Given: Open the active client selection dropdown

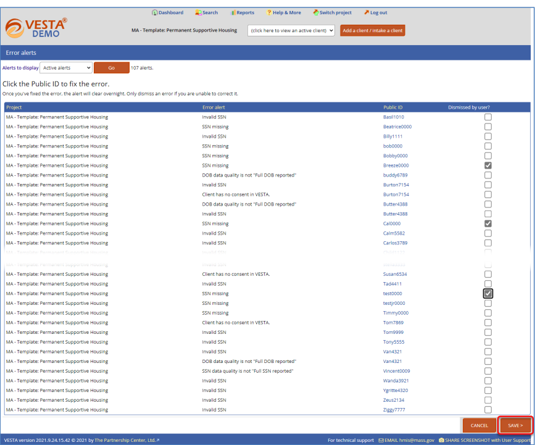Looking at the screenshot, I should pyautogui.click(x=291, y=30).
